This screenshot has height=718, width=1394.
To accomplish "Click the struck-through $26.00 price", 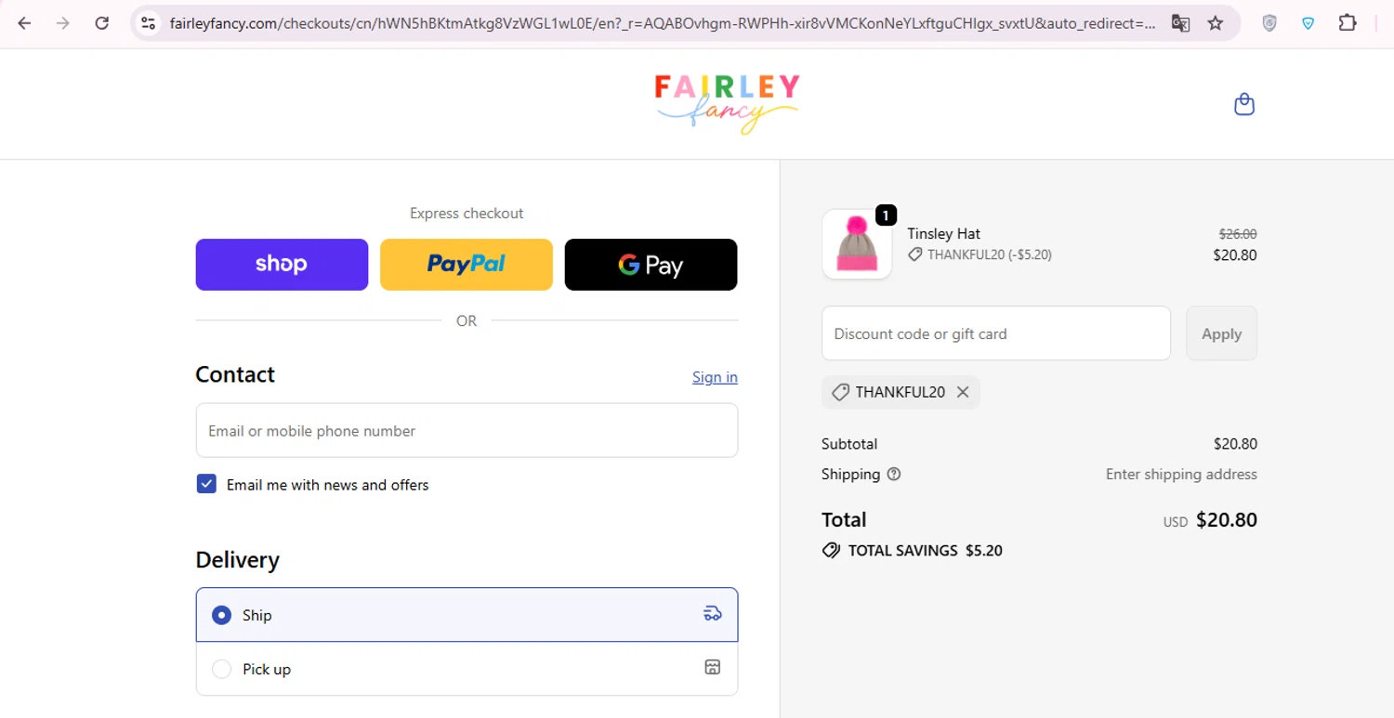I will click(1238, 234).
